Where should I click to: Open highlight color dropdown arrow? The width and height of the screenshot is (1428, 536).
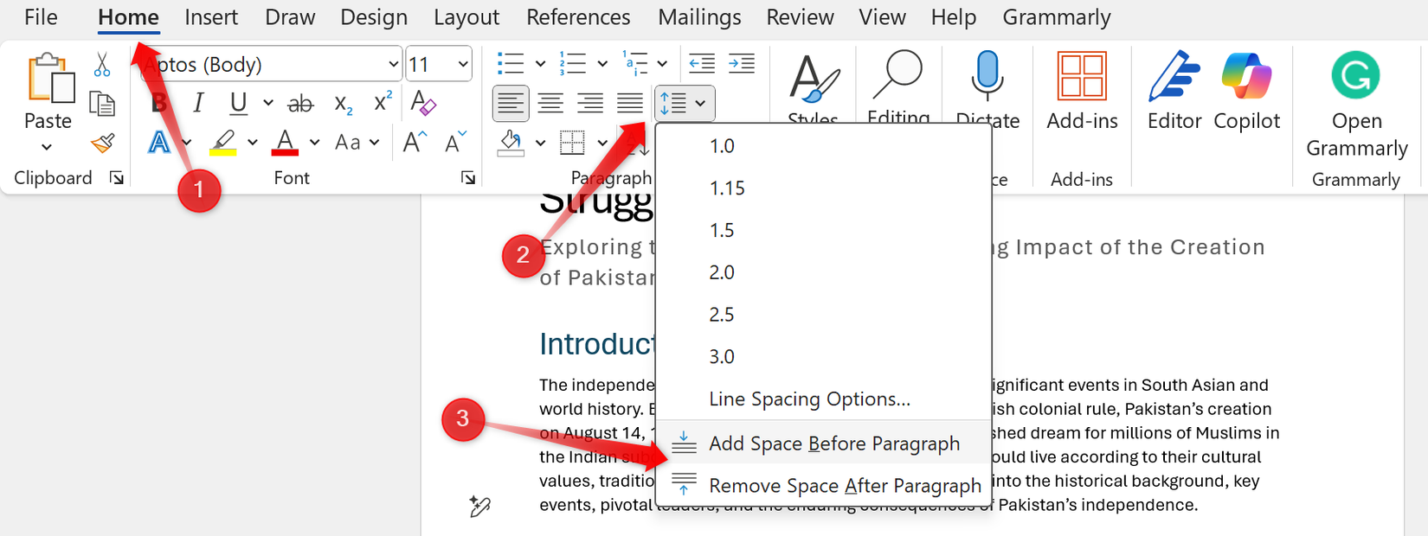252,142
